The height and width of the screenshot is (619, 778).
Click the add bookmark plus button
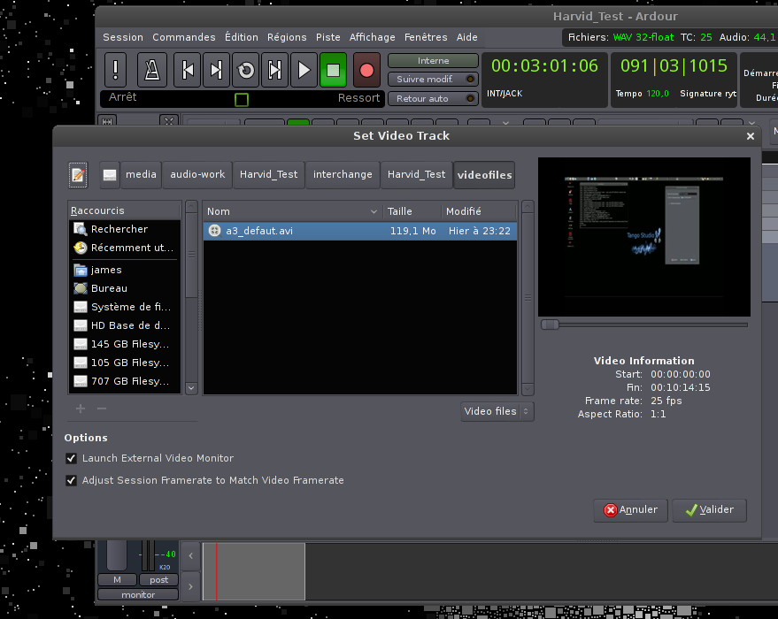pos(81,409)
